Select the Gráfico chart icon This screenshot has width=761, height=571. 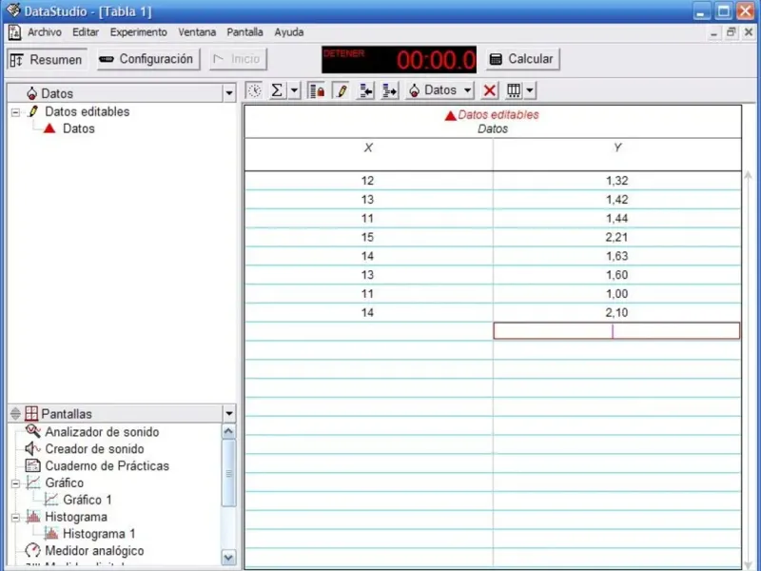33,482
